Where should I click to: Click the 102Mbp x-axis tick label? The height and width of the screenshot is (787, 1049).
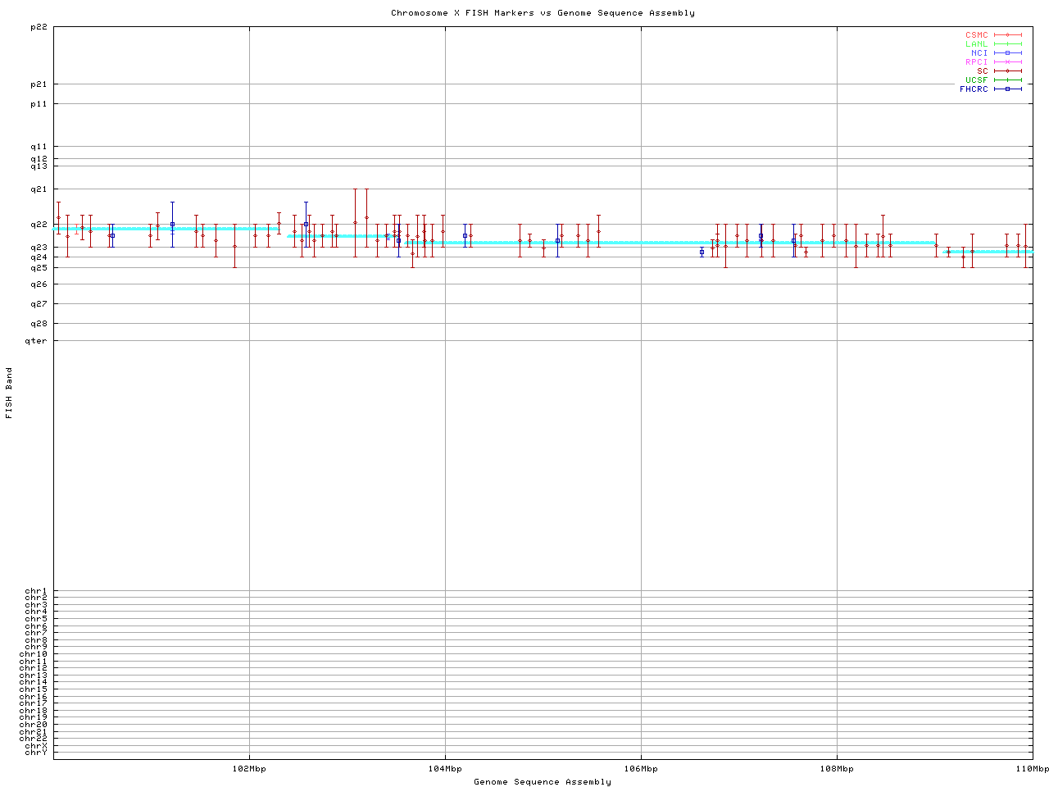(249, 769)
